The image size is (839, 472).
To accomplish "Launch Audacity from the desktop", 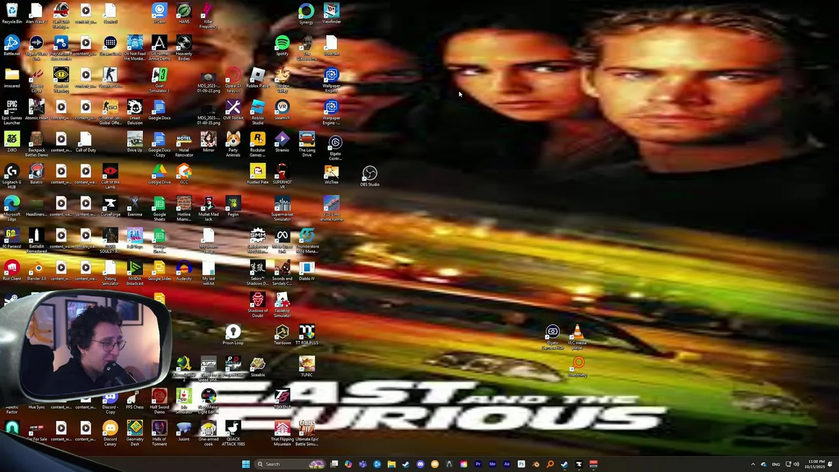I will click(184, 271).
